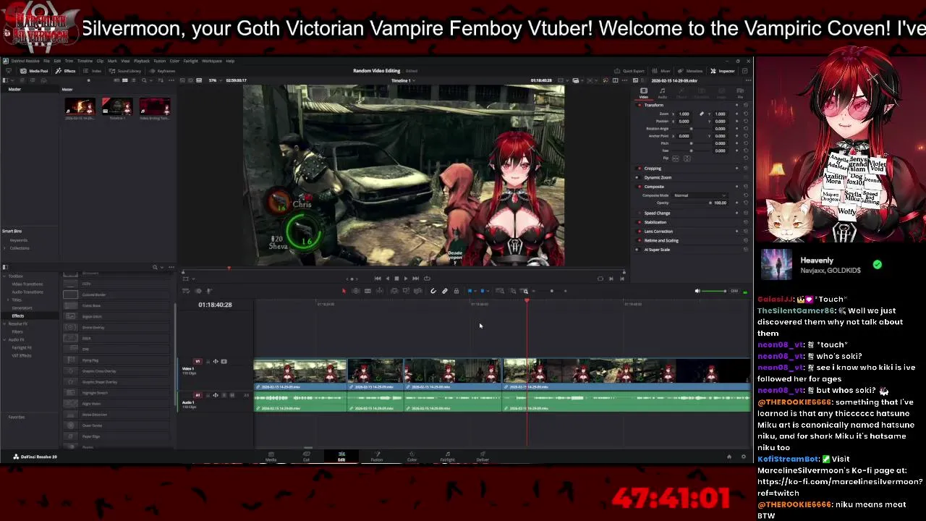
Task: Toggle Stabilization in Inspector
Action: 639,222
